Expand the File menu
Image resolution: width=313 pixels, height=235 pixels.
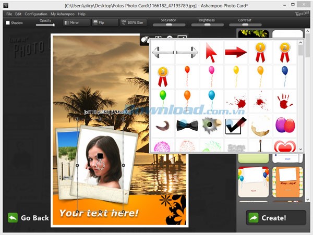[x=9, y=14]
